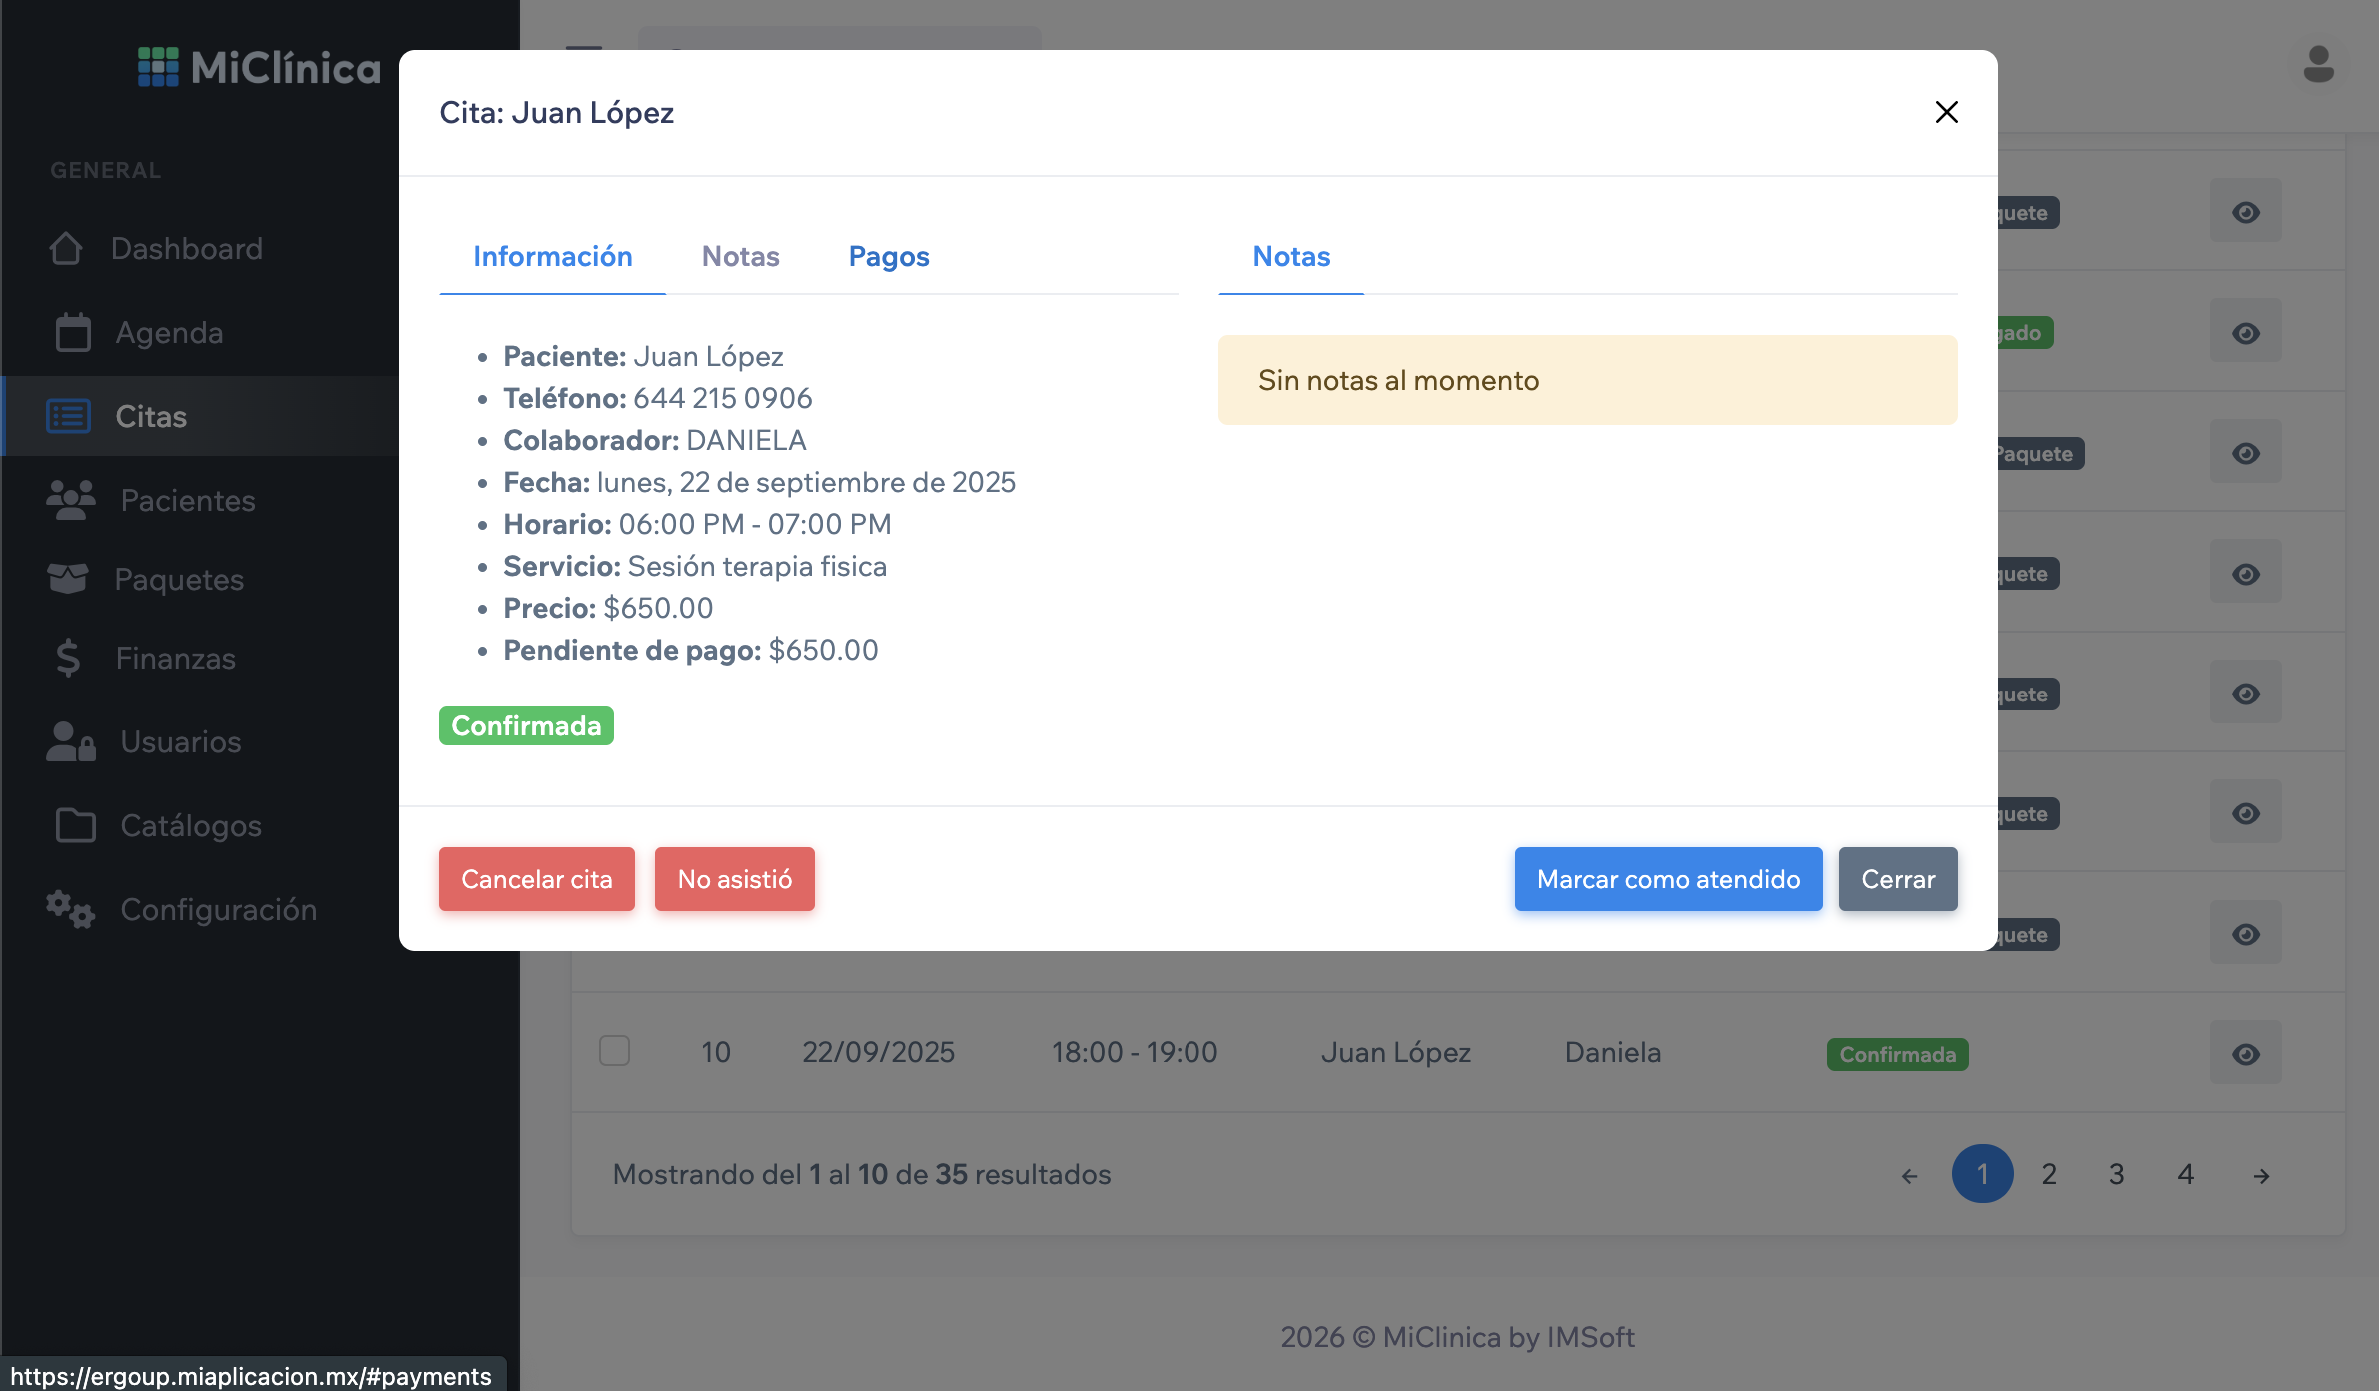The width and height of the screenshot is (2379, 1391).
Task: Click the No asistió button
Action: [734, 879]
